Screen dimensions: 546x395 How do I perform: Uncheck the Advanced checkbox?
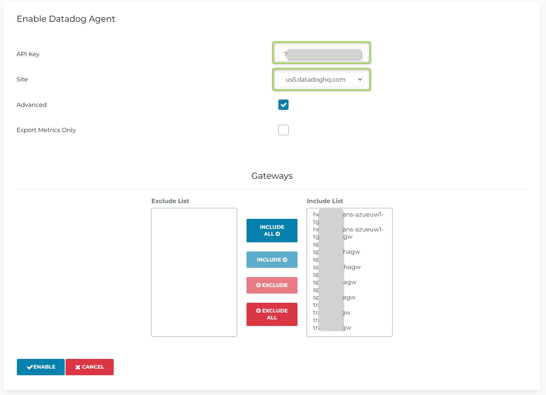283,105
